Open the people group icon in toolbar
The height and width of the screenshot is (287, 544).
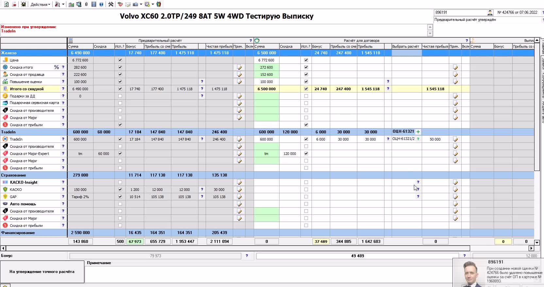(x=159, y=4)
